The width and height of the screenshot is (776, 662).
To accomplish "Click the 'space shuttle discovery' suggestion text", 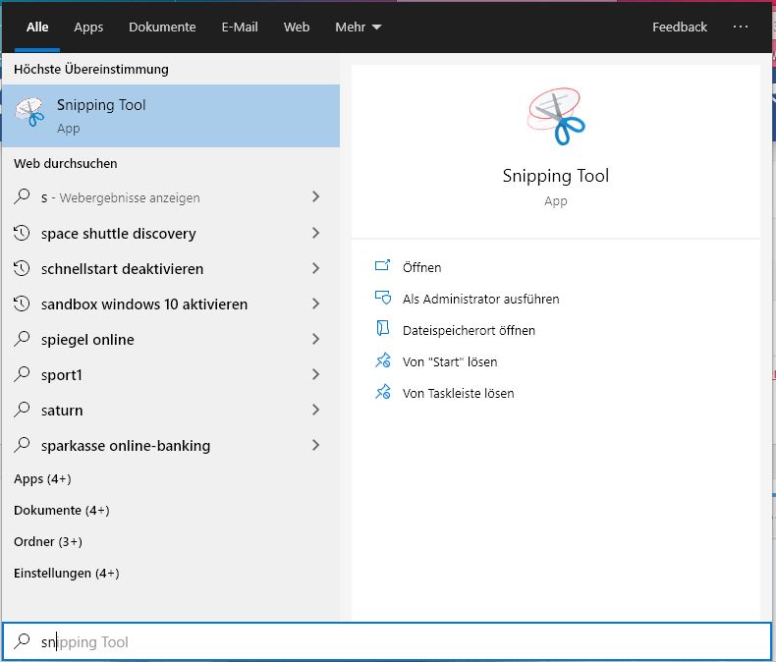I will [x=118, y=233].
